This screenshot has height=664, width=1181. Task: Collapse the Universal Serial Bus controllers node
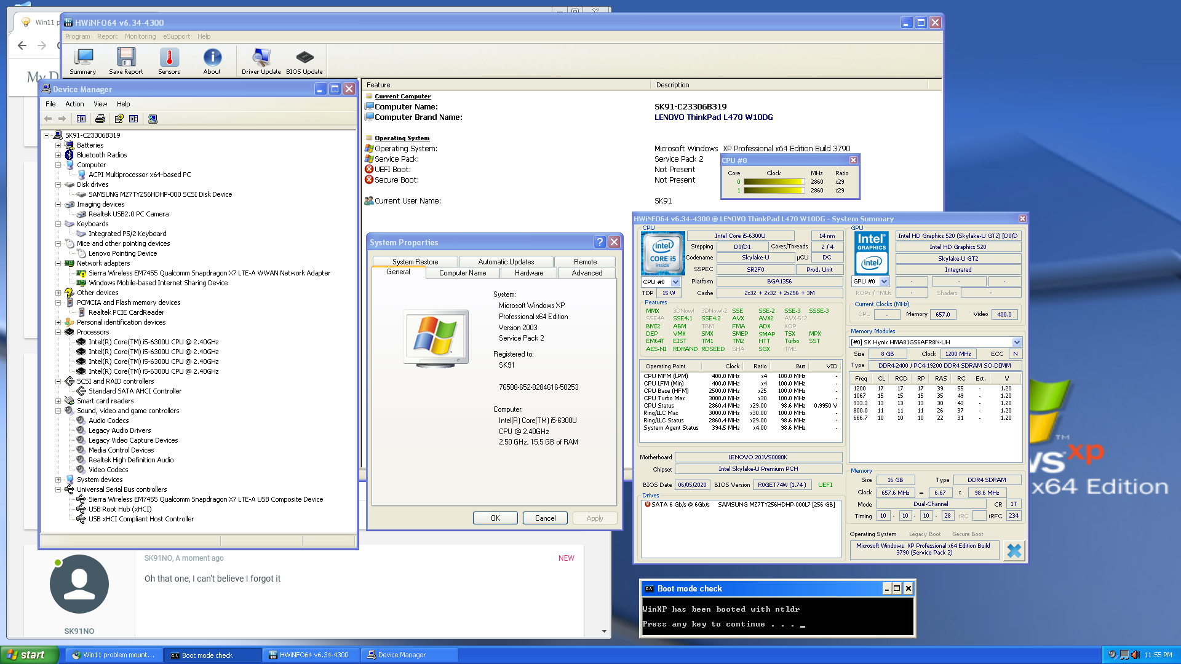[x=58, y=489]
